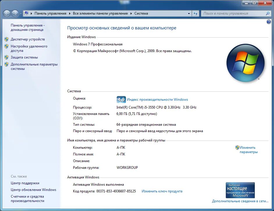Open 'Счетчики и средства производительности' link
The width and height of the screenshot is (274, 211).
coord(27,198)
